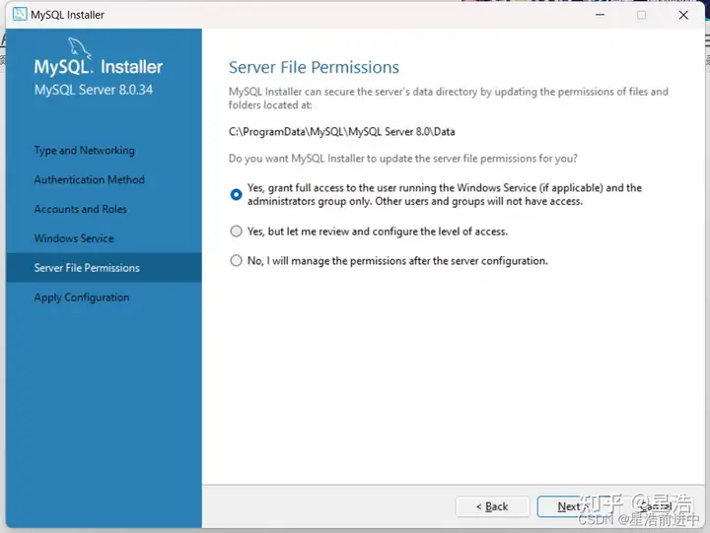Screen dimensions: 710x533
Task: Click the MySQL Installer title bar icon
Action: tap(19, 15)
